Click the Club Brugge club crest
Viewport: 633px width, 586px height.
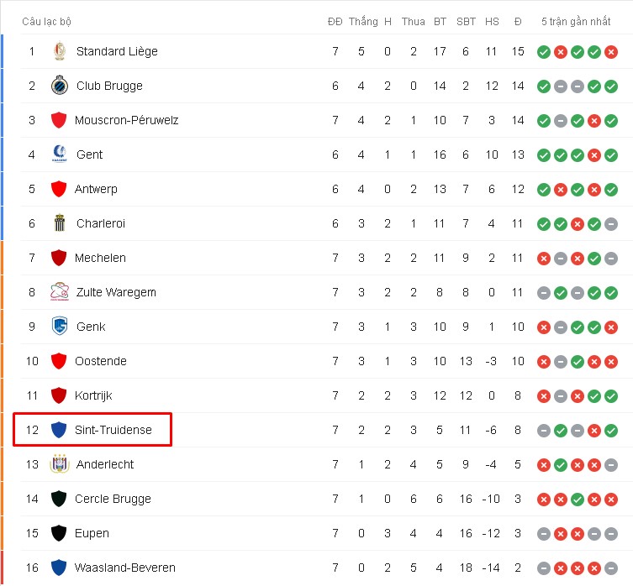tap(60, 86)
